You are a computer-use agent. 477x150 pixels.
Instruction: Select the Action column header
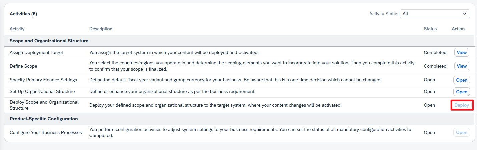[458, 29]
